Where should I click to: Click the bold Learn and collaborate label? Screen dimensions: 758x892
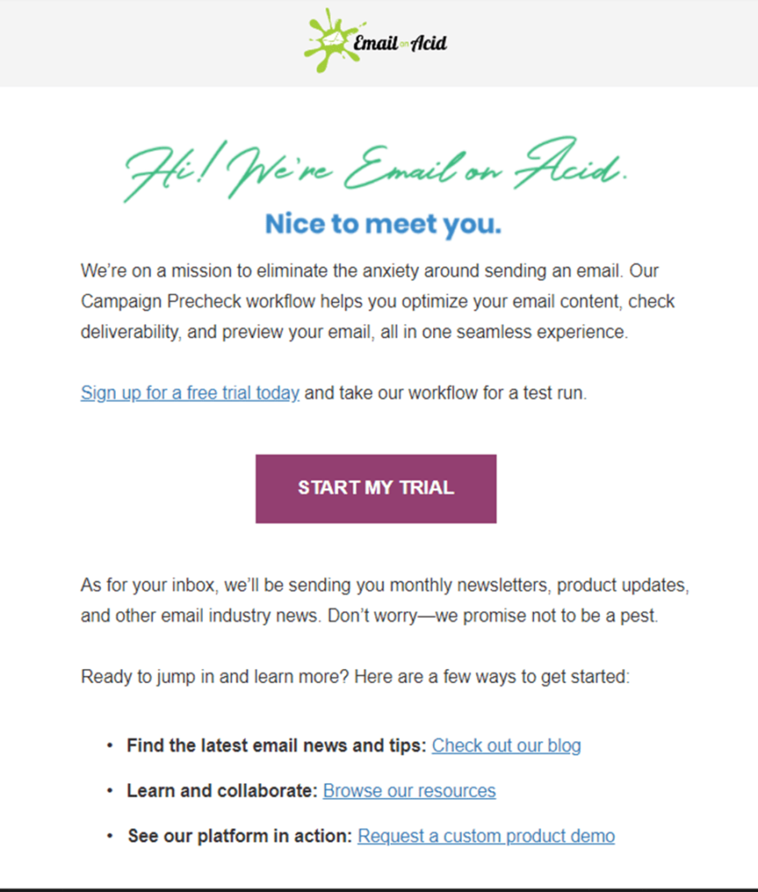(x=222, y=791)
